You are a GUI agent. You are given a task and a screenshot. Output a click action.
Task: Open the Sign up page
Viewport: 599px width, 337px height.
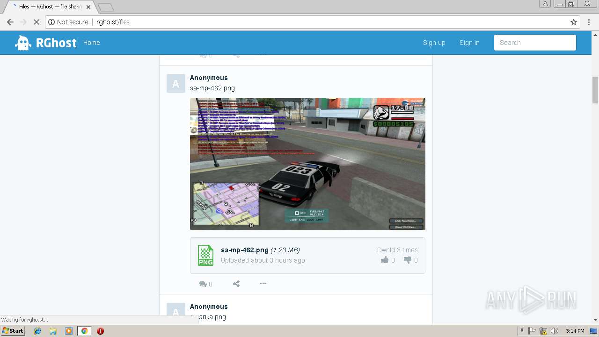coord(434,43)
